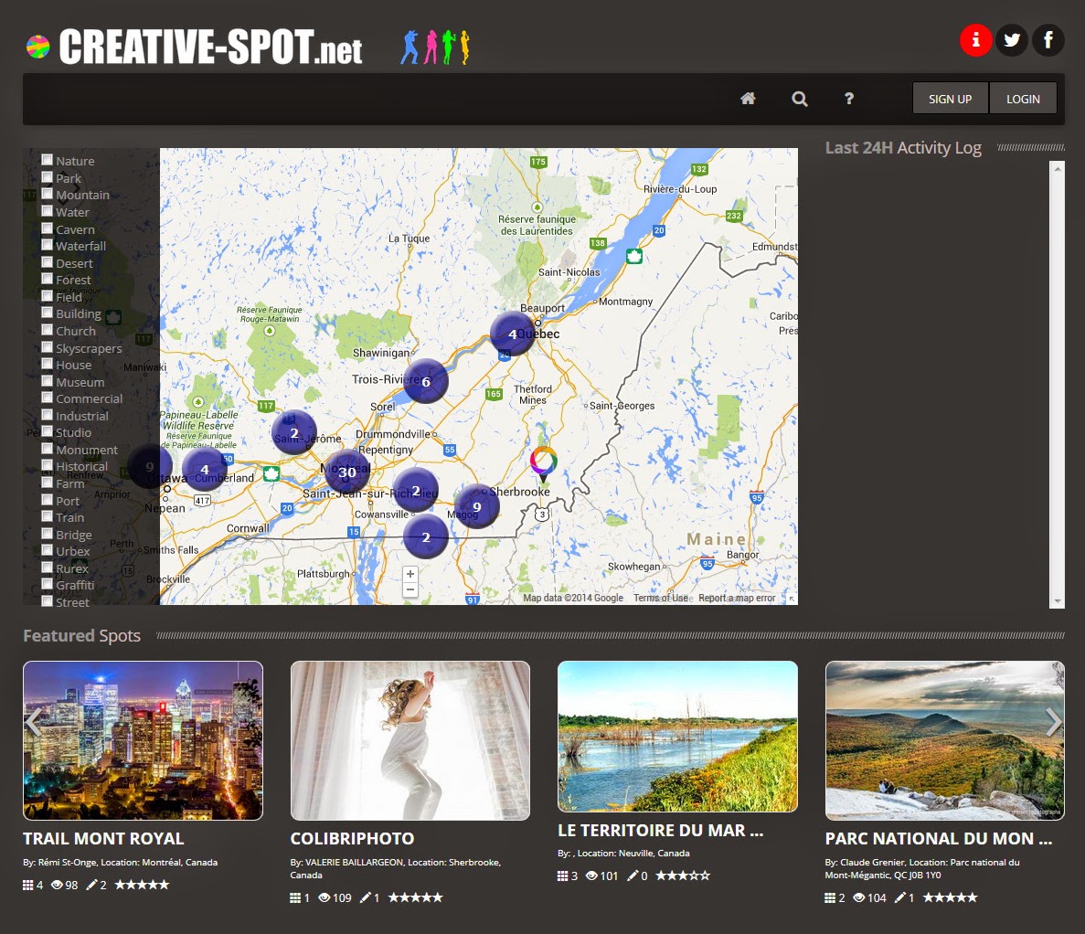Check the Forest filter

click(x=47, y=279)
